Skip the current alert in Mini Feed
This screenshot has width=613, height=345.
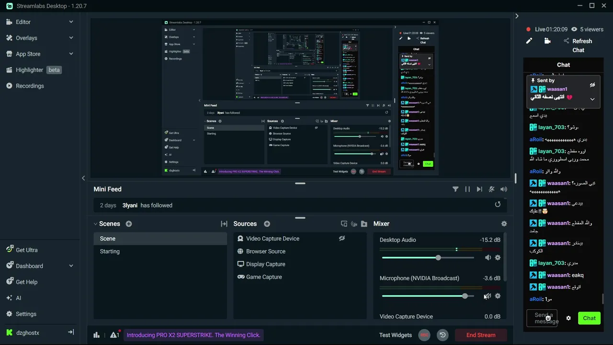(x=479, y=189)
